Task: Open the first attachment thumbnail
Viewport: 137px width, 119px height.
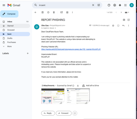Action: click(53, 96)
